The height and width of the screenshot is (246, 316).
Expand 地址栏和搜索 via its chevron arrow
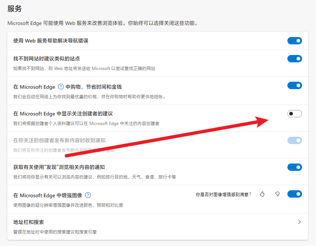299,222
